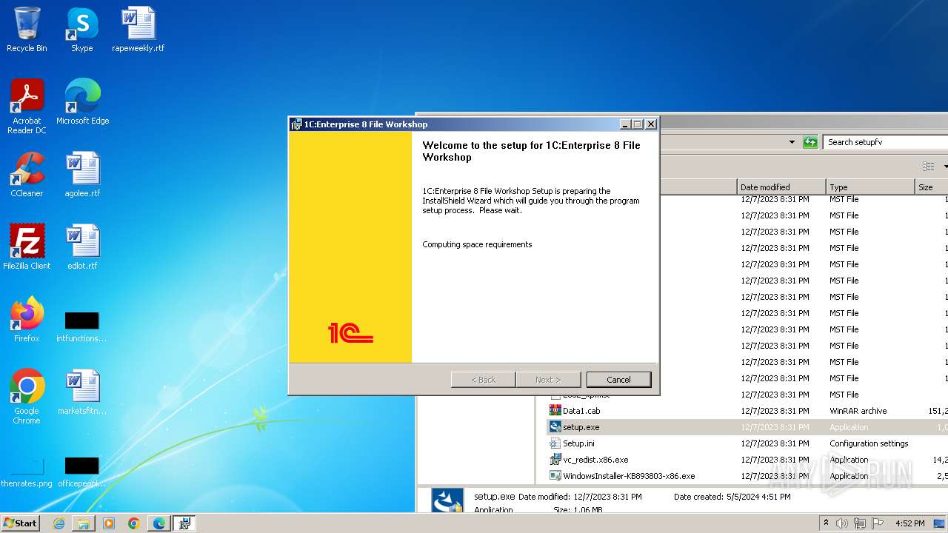
Task: Click the 1C logo in the setup wizard
Action: click(x=350, y=333)
